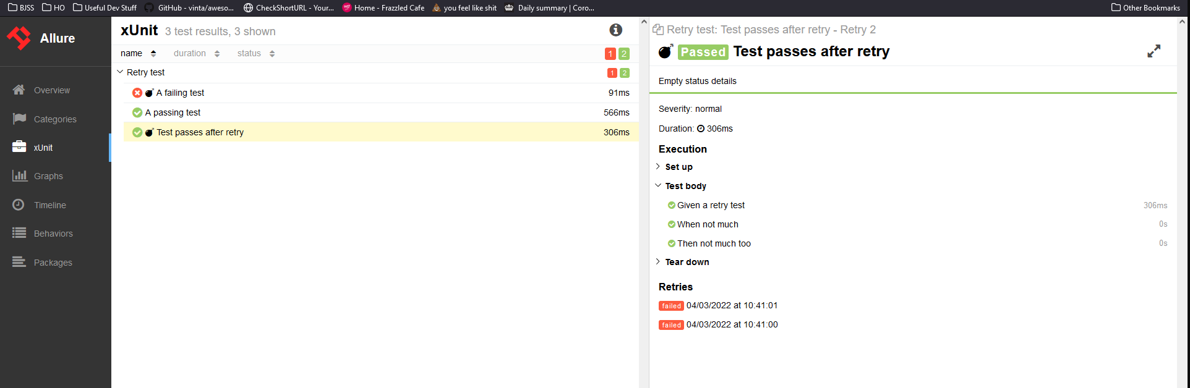The image size is (1190, 388).
Task: Click 'Severity: normal' text
Action: 690,109
